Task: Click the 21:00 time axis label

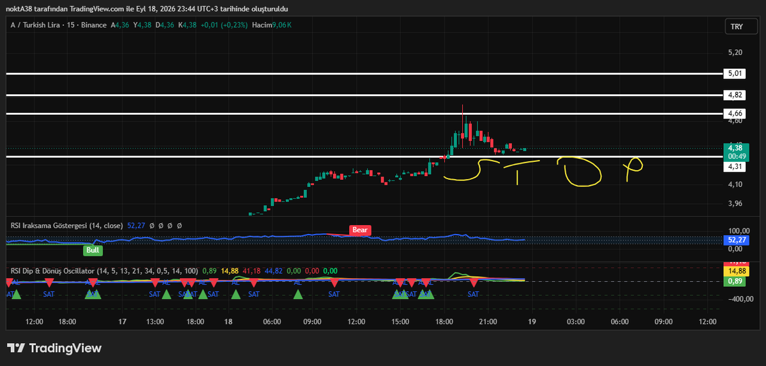Action: [x=488, y=322]
